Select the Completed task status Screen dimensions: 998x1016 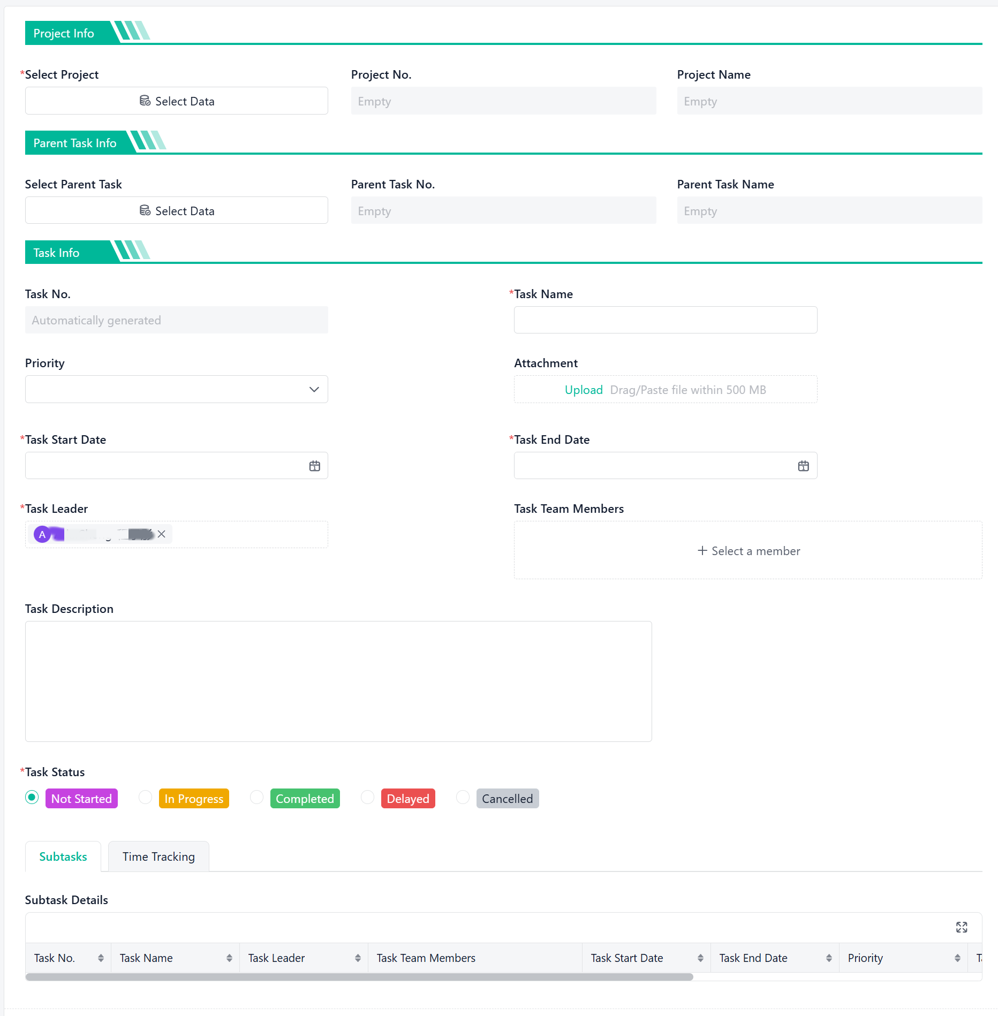tap(256, 798)
